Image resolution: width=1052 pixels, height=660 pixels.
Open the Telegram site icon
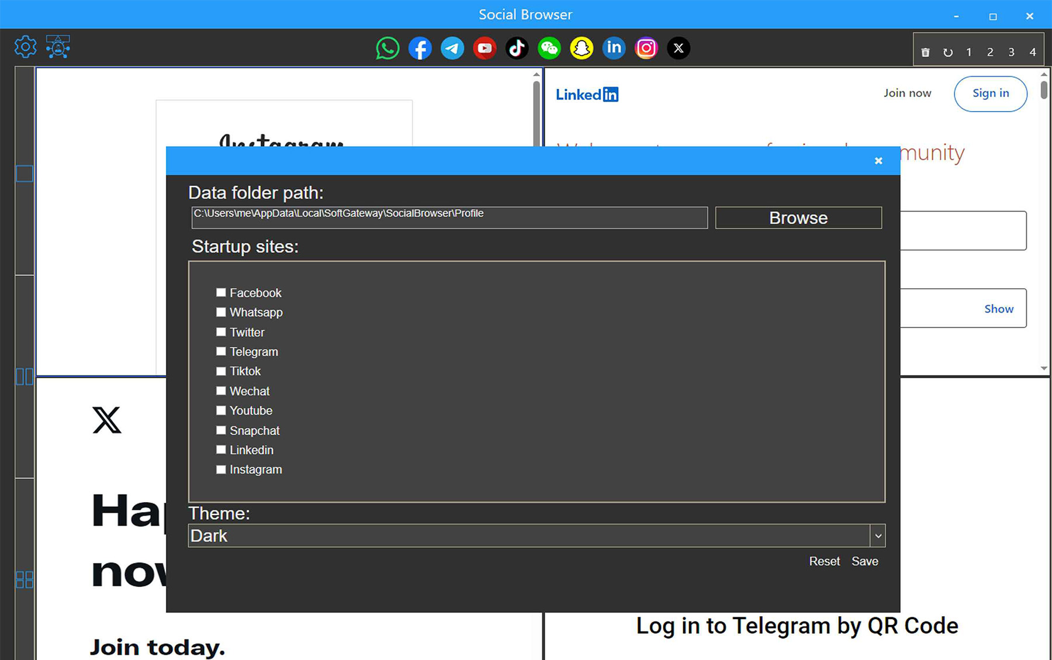point(452,48)
